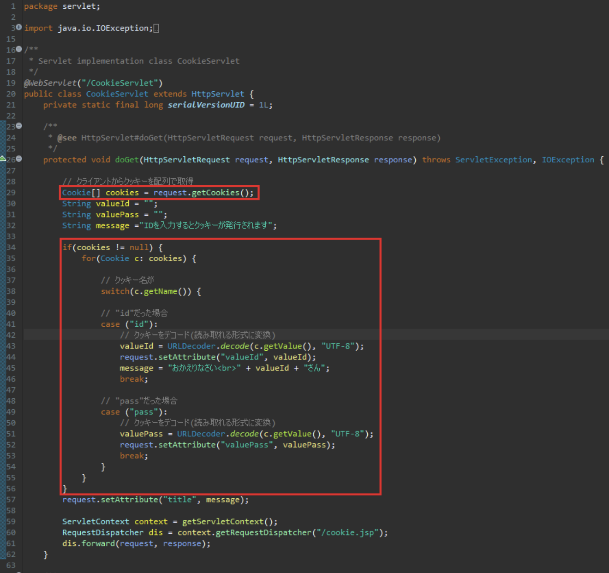Click the null keyword on line 34
609x573 pixels.
[139, 248]
